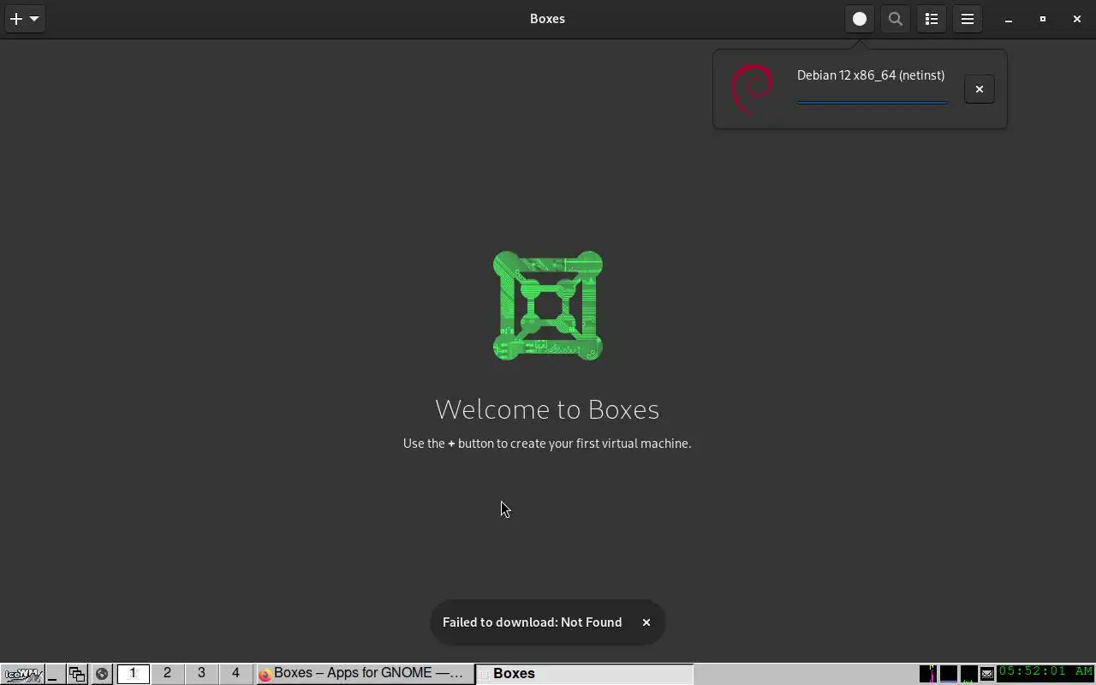The height and width of the screenshot is (685, 1096).
Task: Click the plus icon to create a new box
Action: (x=16, y=19)
